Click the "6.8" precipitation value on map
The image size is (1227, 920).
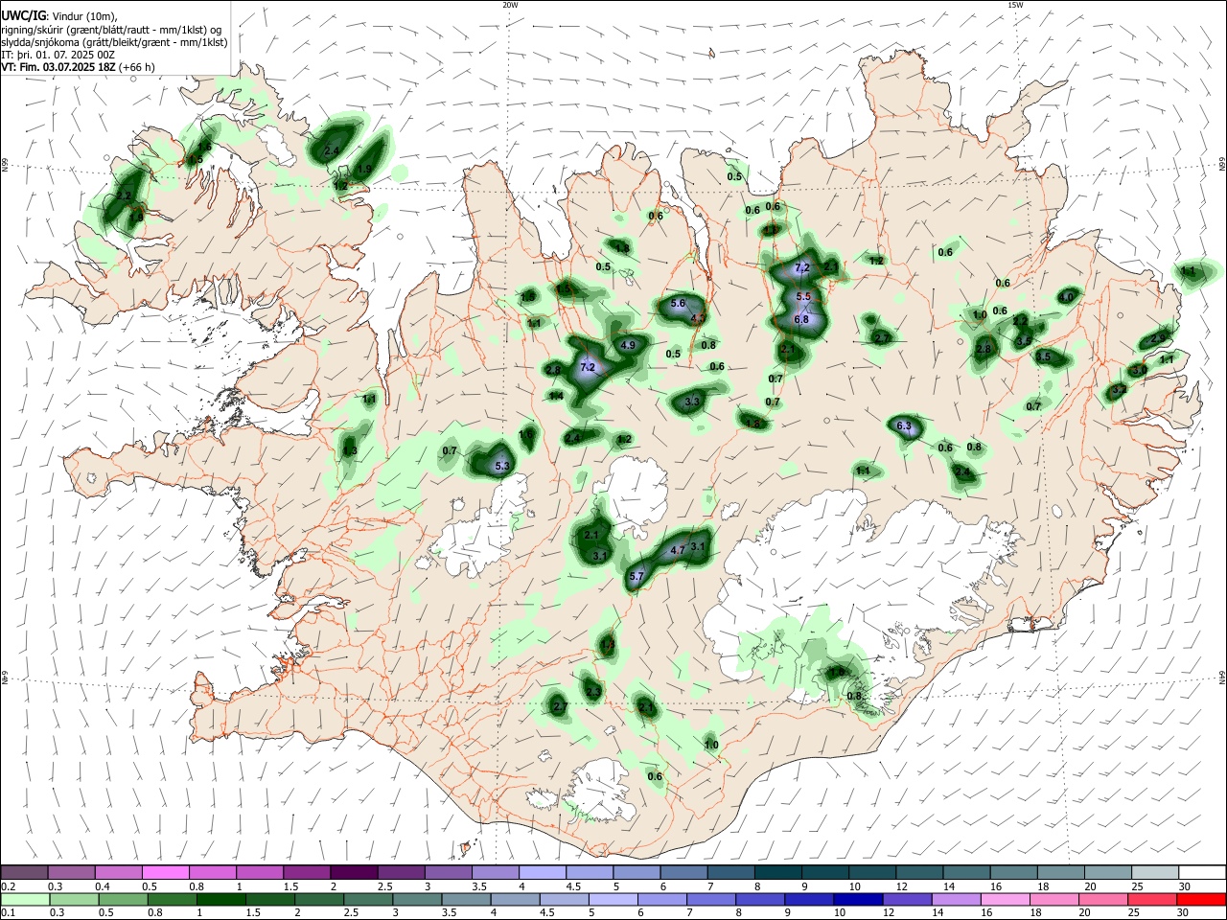click(802, 320)
